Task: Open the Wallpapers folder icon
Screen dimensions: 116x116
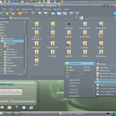Action: coord(101,53)
